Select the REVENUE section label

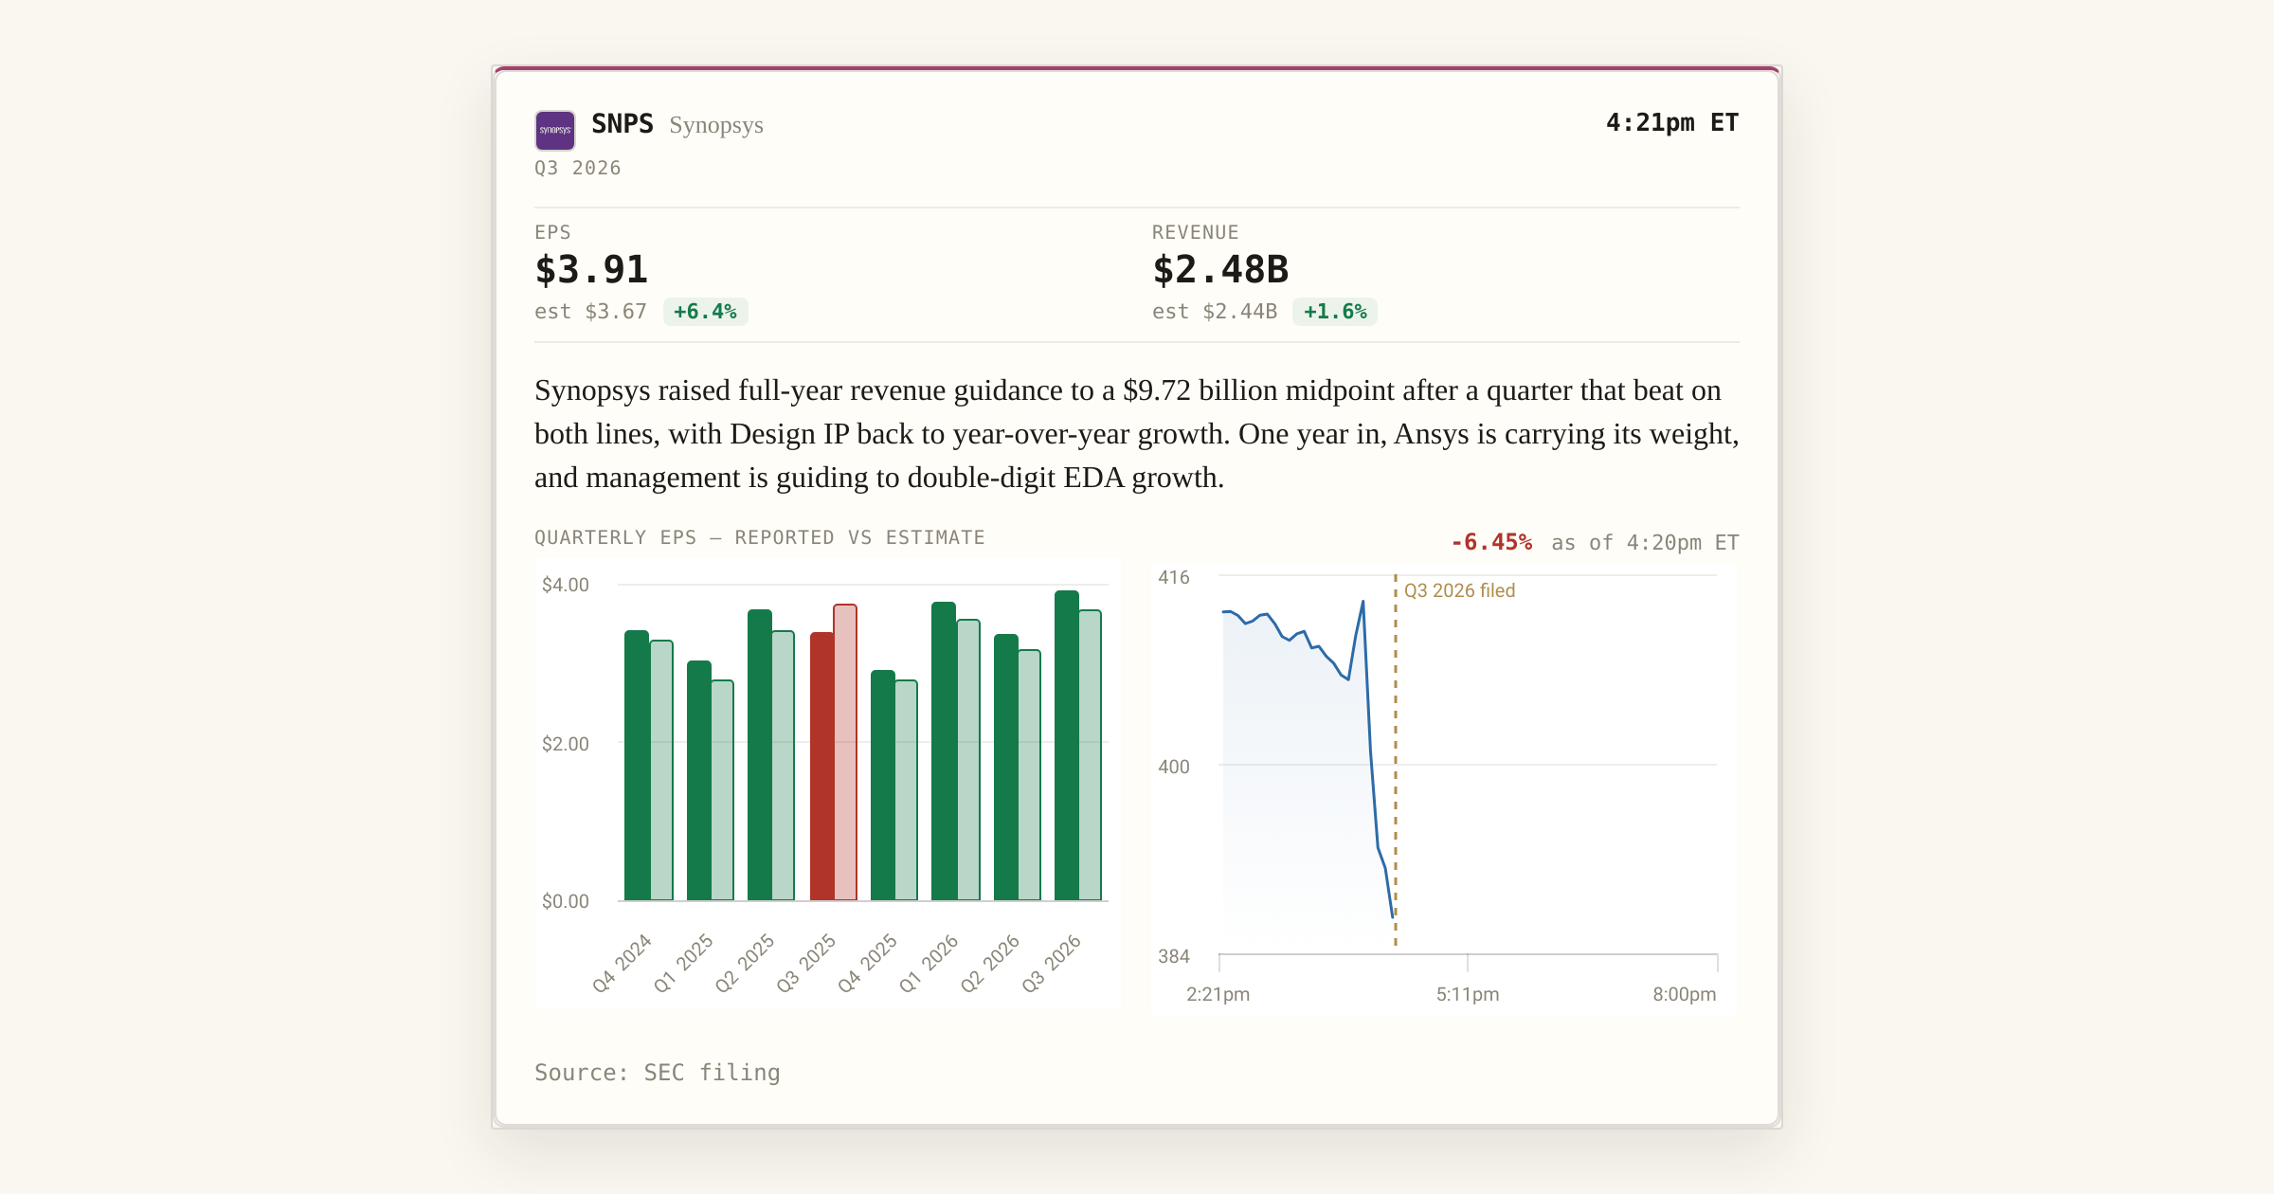1196,232
